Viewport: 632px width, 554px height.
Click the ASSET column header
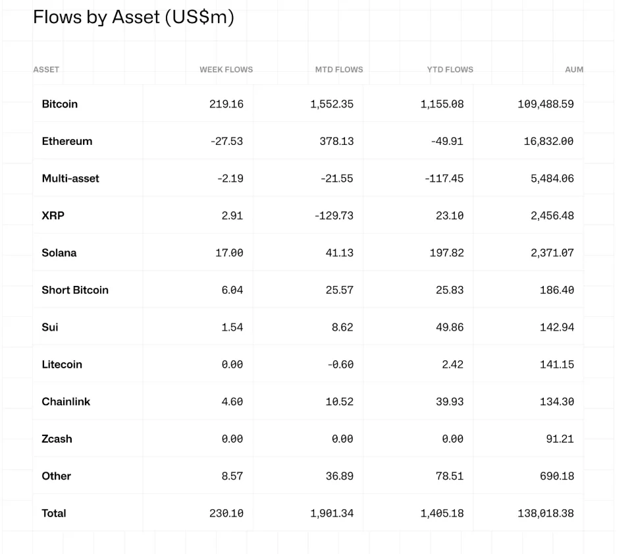[46, 69]
